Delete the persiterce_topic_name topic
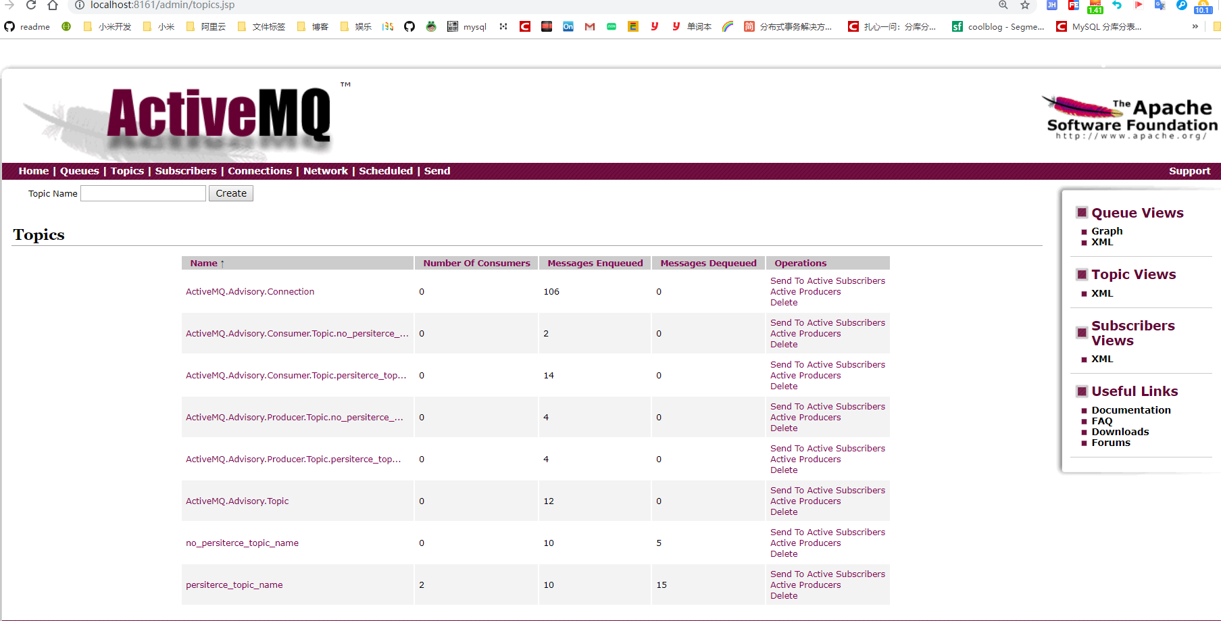1221x621 pixels. (784, 596)
